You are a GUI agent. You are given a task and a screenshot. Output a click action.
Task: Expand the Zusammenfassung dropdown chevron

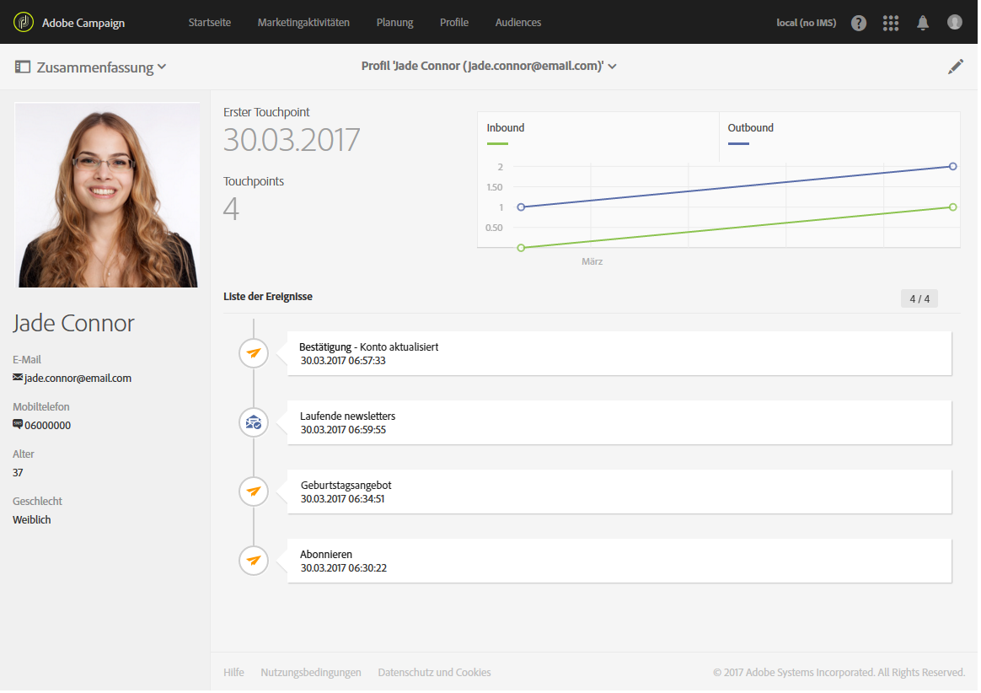(162, 67)
